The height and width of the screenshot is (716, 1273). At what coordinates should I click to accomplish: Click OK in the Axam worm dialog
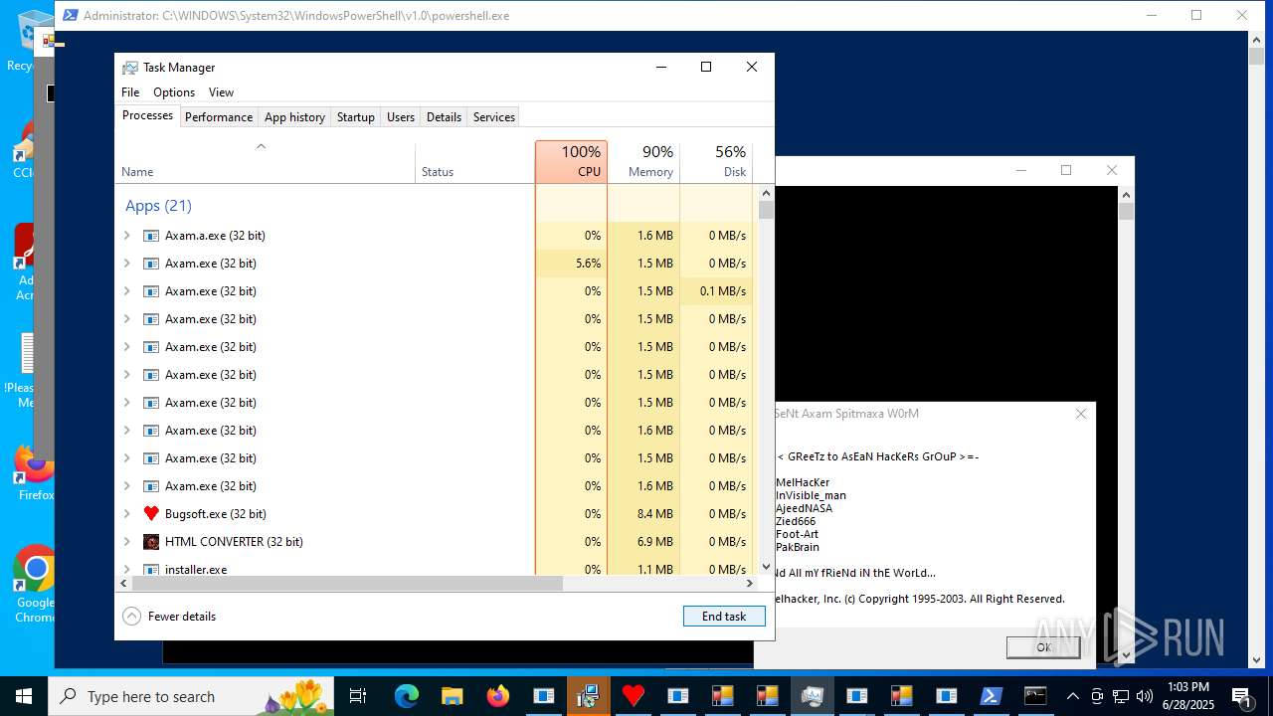pos(1043,647)
